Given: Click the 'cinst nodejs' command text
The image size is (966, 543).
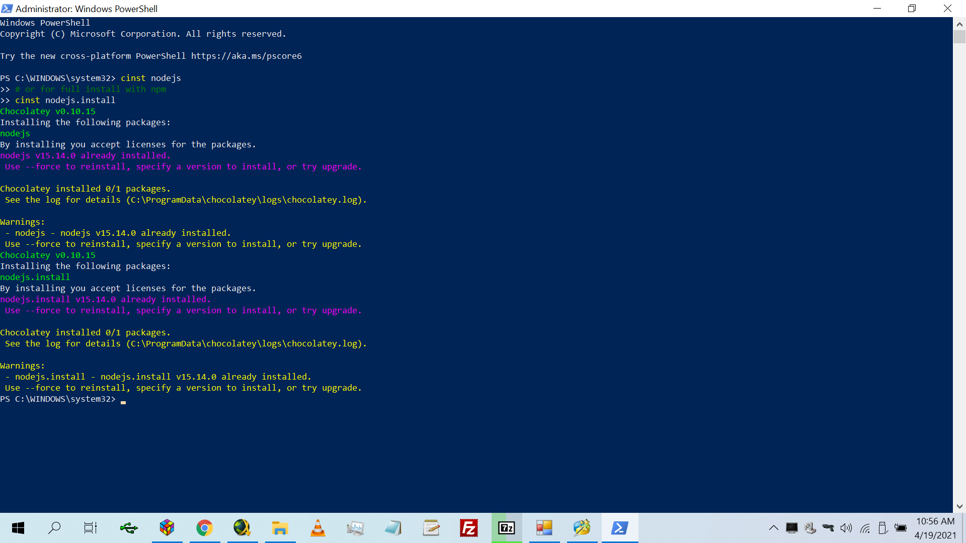Looking at the screenshot, I should point(151,78).
